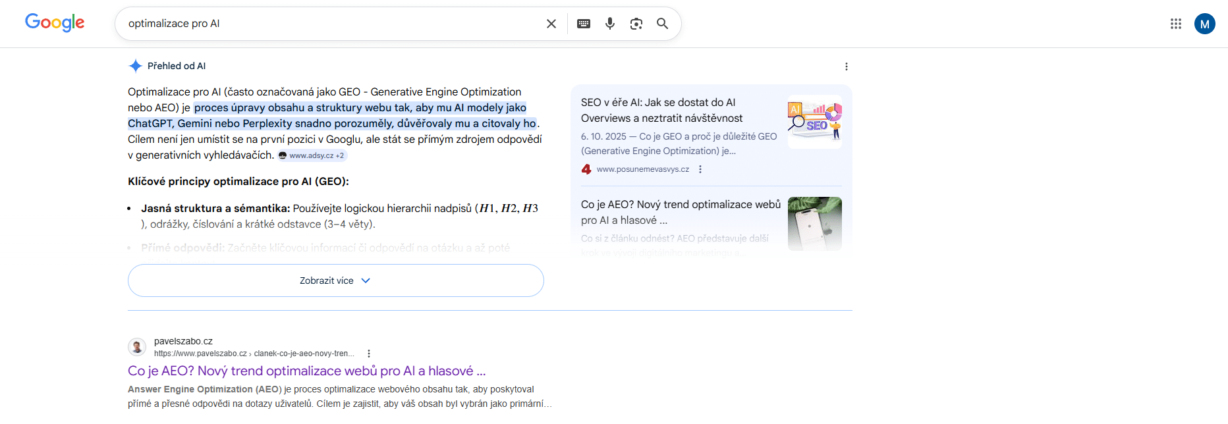Open the Google account avatar M
1228x424 pixels.
pos(1204,24)
